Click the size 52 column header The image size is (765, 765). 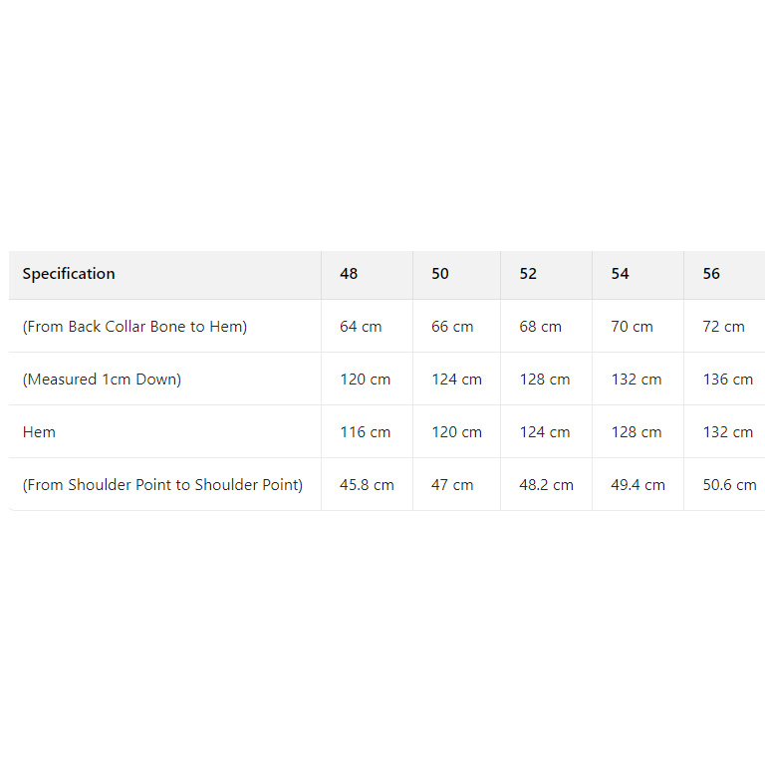[528, 274]
